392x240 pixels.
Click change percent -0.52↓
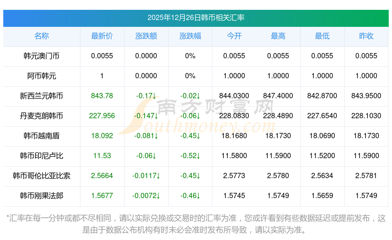[x=190, y=156]
